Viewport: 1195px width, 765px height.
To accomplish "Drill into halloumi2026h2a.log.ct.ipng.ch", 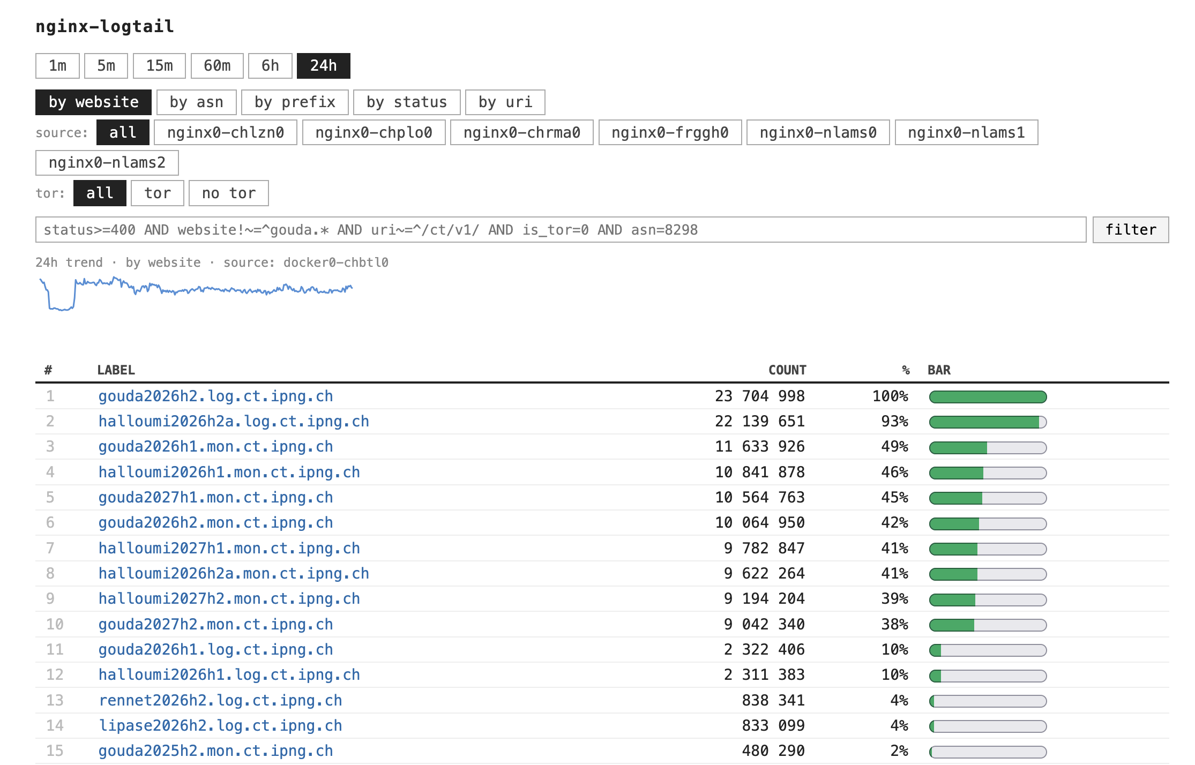I will tap(234, 422).
